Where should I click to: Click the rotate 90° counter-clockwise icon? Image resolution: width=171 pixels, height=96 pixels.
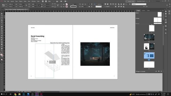(55, 4)
